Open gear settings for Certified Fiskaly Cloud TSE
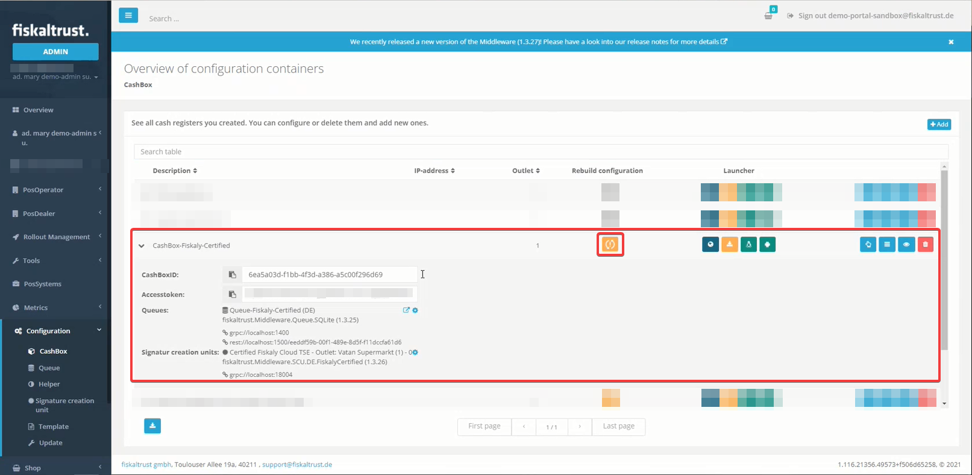 (415, 353)
